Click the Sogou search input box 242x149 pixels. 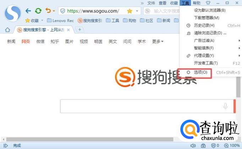click(x=147, y=106)
